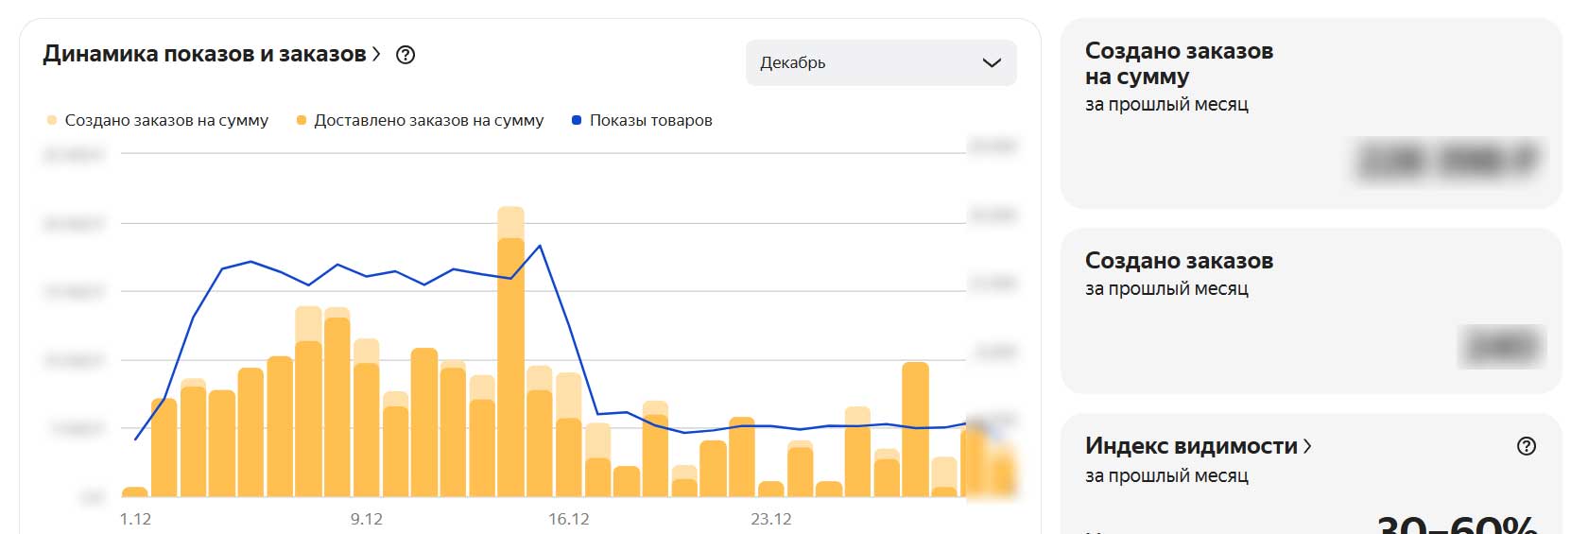Toggle legend item Создано заказов на сумму

click(x=158, y=120)
